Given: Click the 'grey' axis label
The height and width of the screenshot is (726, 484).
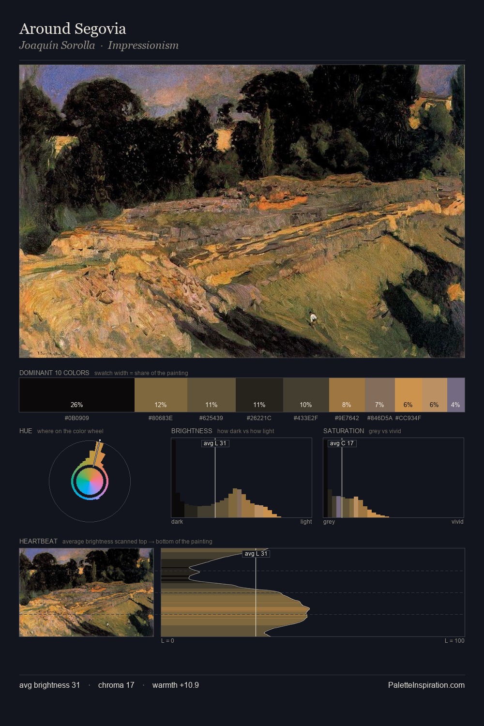Looking at the screenshot, I should point(329,522).
